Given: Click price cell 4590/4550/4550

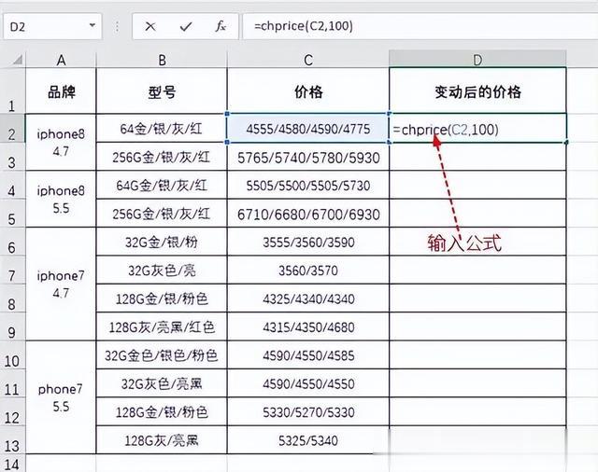Looking at the screenshot, I should pos(308,383).
